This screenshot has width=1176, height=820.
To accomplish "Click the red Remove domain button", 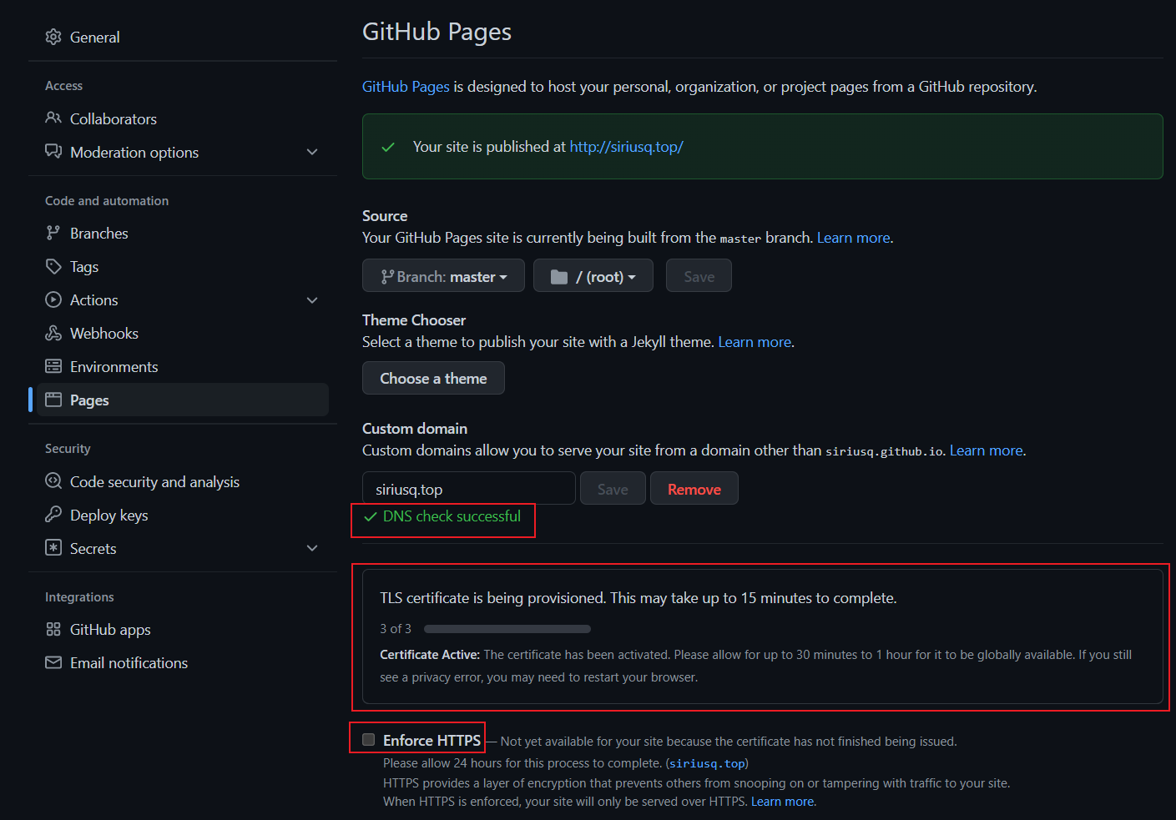I will pyautogui.click(x=694, y=488).
